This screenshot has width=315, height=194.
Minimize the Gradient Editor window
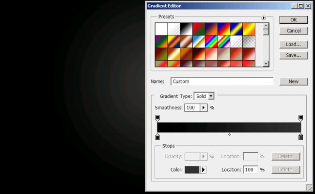[294, 6]
